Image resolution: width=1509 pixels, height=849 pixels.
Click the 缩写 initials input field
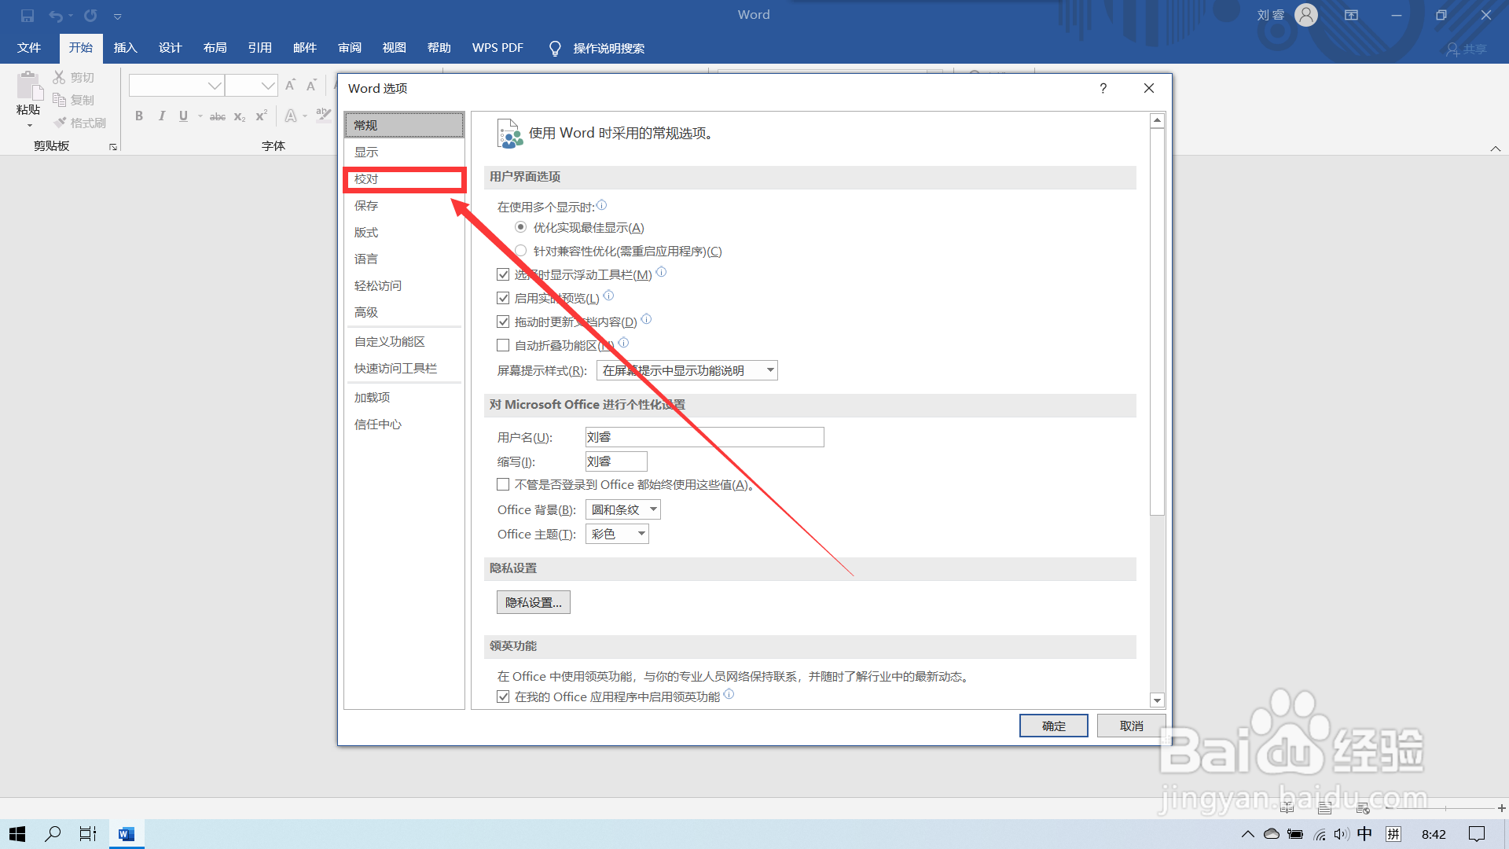[x=616, y=461]
